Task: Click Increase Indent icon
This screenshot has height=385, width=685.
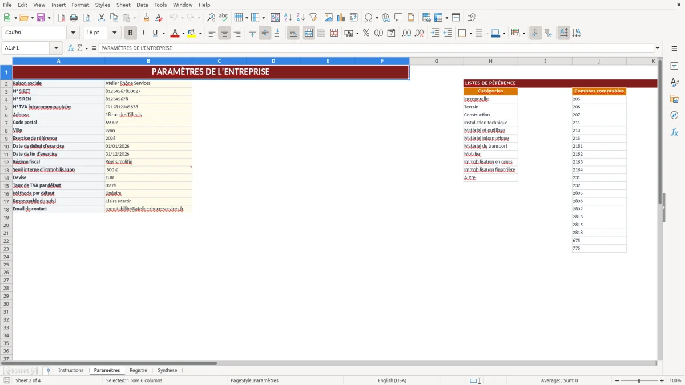Action: [x=435, y=33]
